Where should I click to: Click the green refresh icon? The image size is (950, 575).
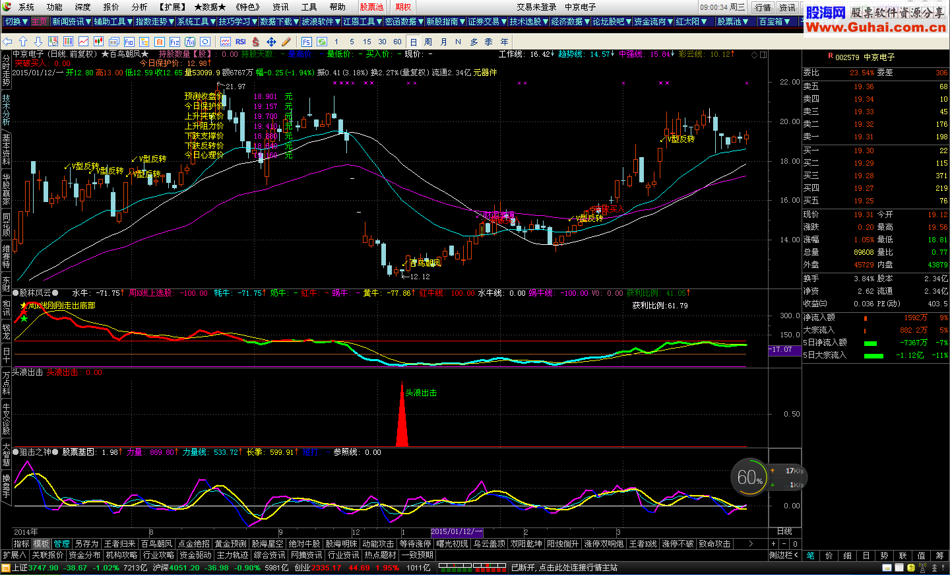click(x=321, y=42)
